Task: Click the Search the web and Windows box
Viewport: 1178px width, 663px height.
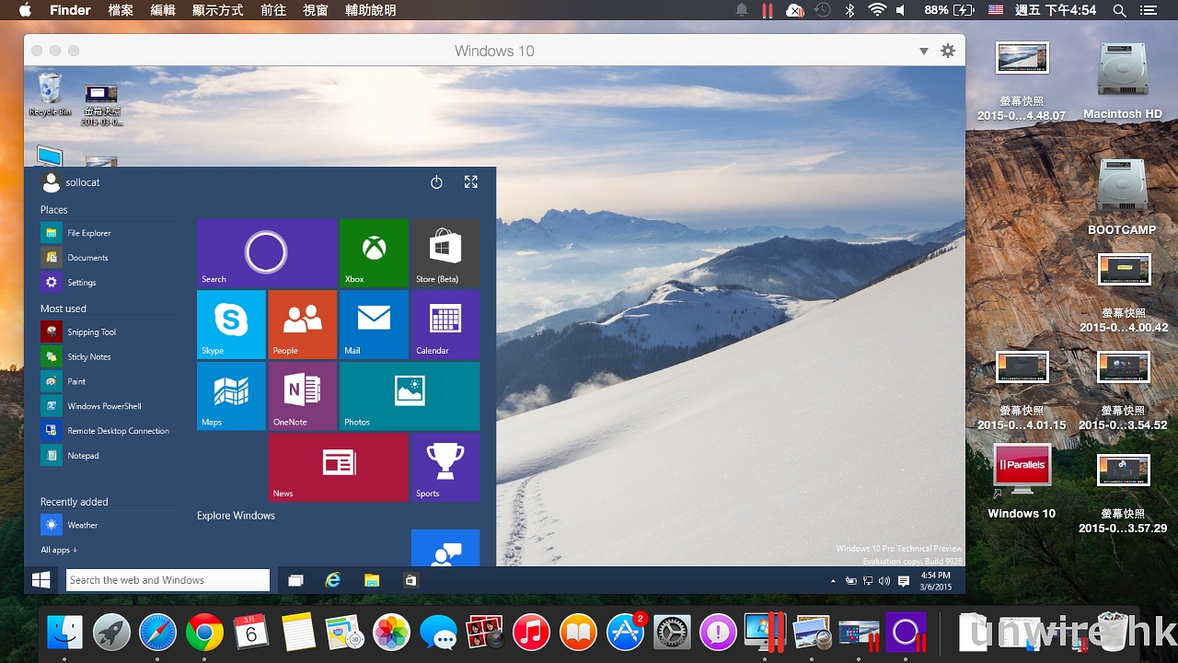Action: (167, 580)
